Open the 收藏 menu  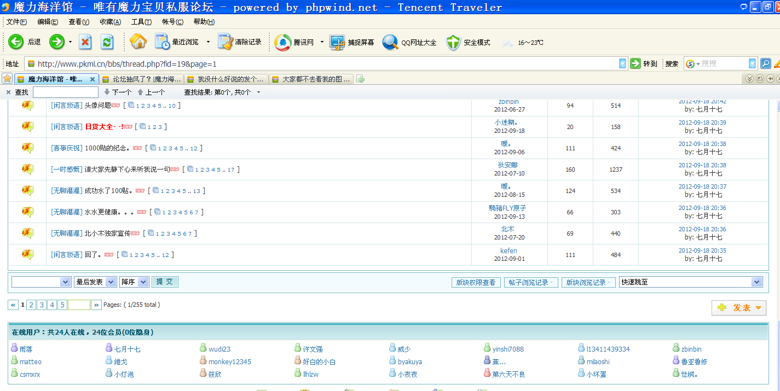tap(110, 22)
